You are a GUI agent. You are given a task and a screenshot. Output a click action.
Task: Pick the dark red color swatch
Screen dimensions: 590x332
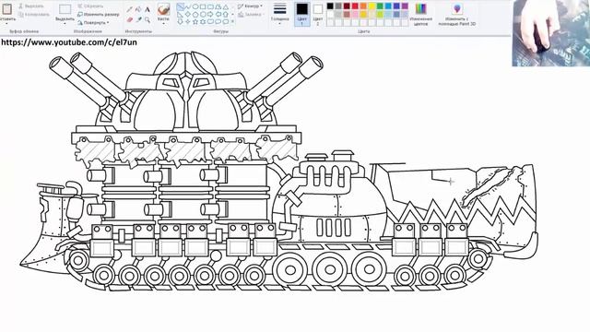347,6
